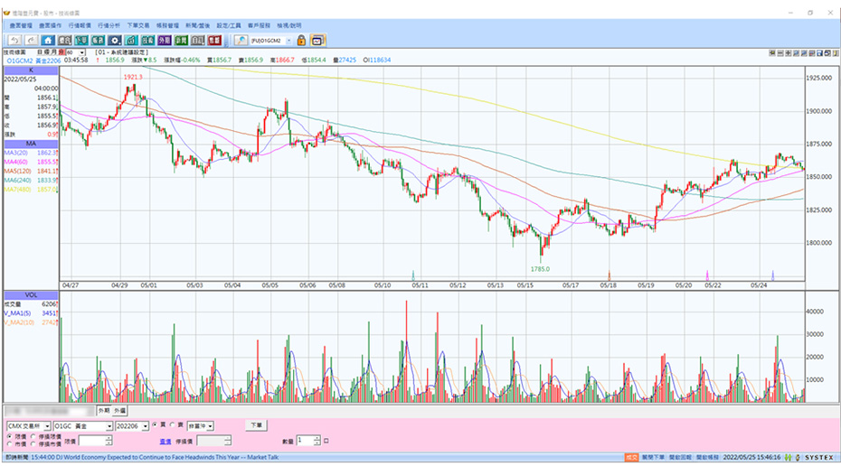Viewport: 841px width, 466px height.
Task: Click the green 新聞 toolbar icon
Action: (x=181, y=40)
